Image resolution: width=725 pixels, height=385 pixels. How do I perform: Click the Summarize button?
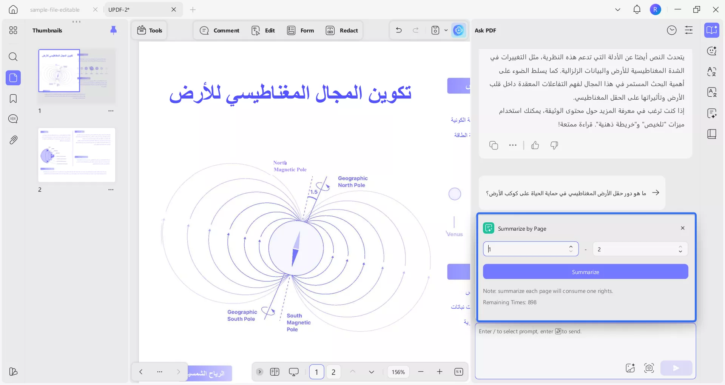585,272
